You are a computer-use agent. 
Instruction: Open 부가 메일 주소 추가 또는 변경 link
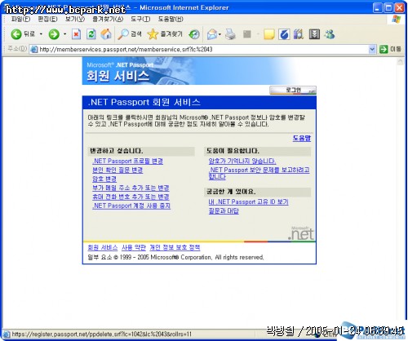(x=131, y=188)
